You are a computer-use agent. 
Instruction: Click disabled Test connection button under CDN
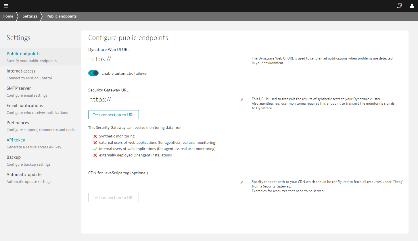[114, 198]
